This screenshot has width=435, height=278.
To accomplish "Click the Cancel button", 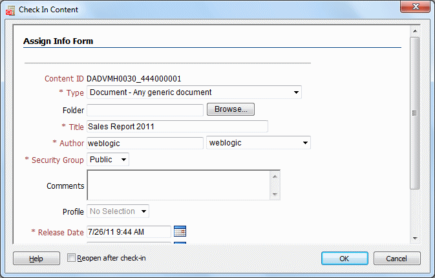I will pyautogui.click(x=397, y=259).
